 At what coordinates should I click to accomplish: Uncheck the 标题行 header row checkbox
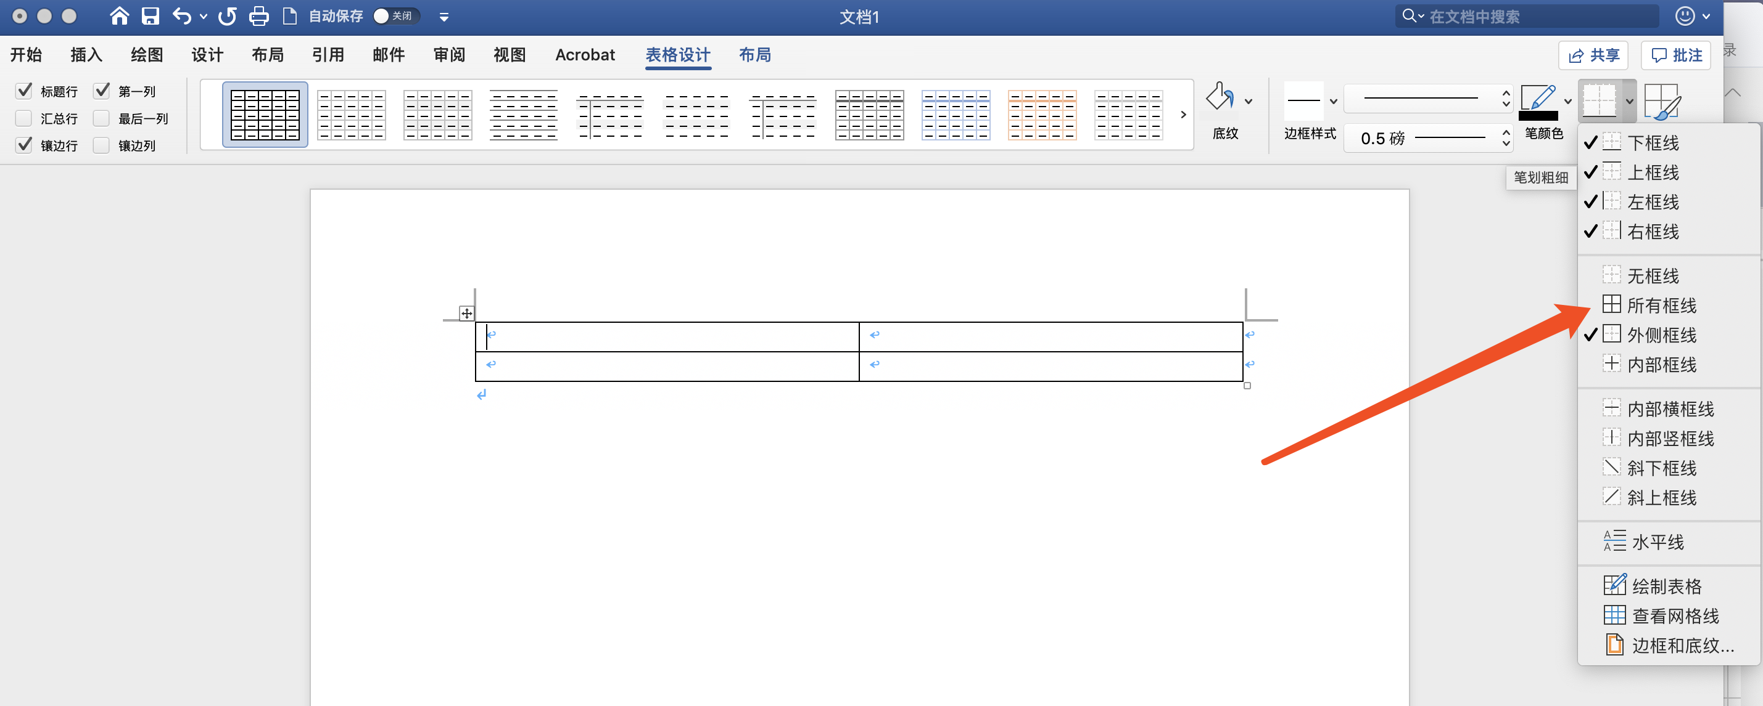coord(24,90)
